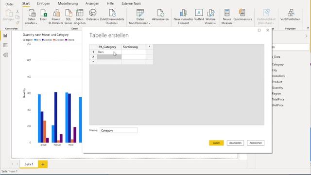Switch to report view in sidebar

tap(5, 35)
